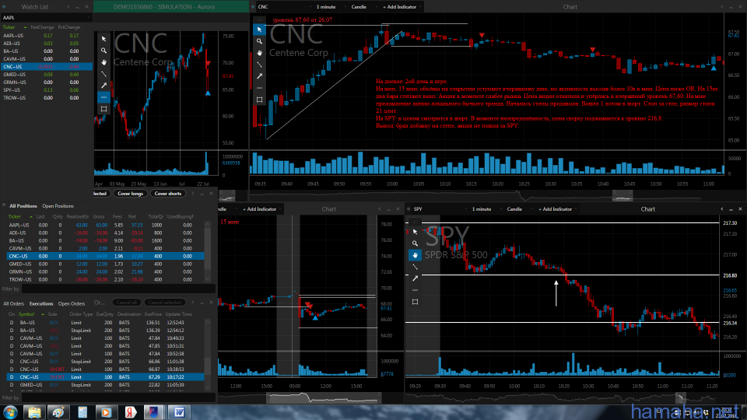The height and width of the screenshot is (420, 747).
Task: Sort watch list by NetChange column
Action: point(42,27)
